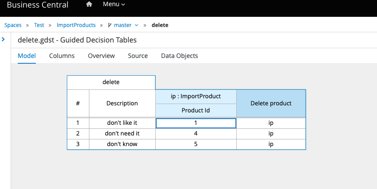Select row number 3 cell
Screen dimensions: 377x189
[78, 144]
